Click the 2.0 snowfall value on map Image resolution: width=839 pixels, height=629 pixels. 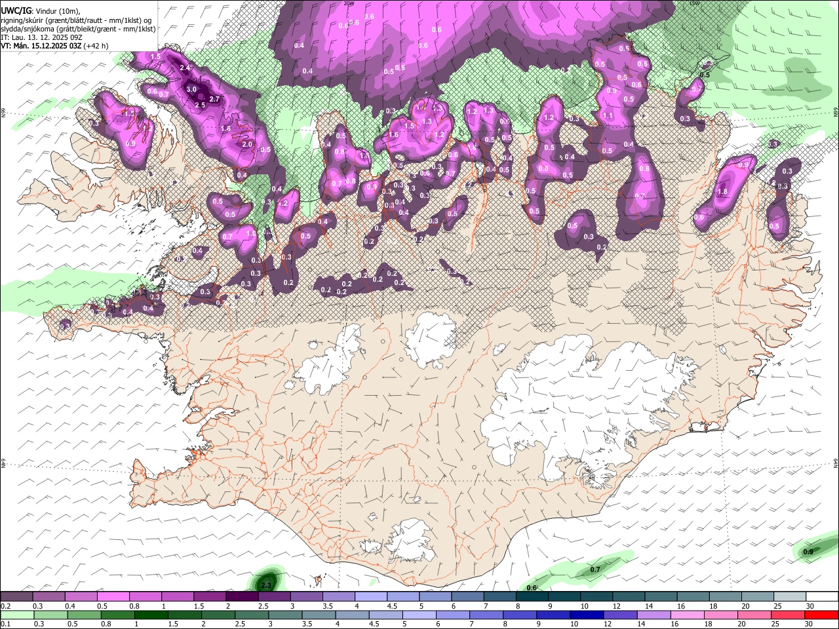(x=247, y=144)
